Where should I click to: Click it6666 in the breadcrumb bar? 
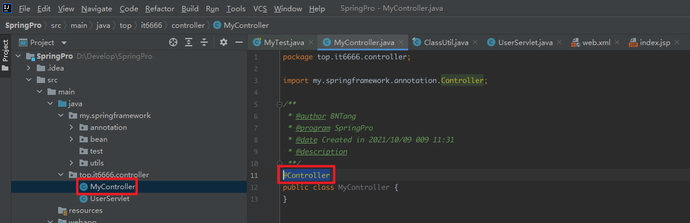[151, 26]
